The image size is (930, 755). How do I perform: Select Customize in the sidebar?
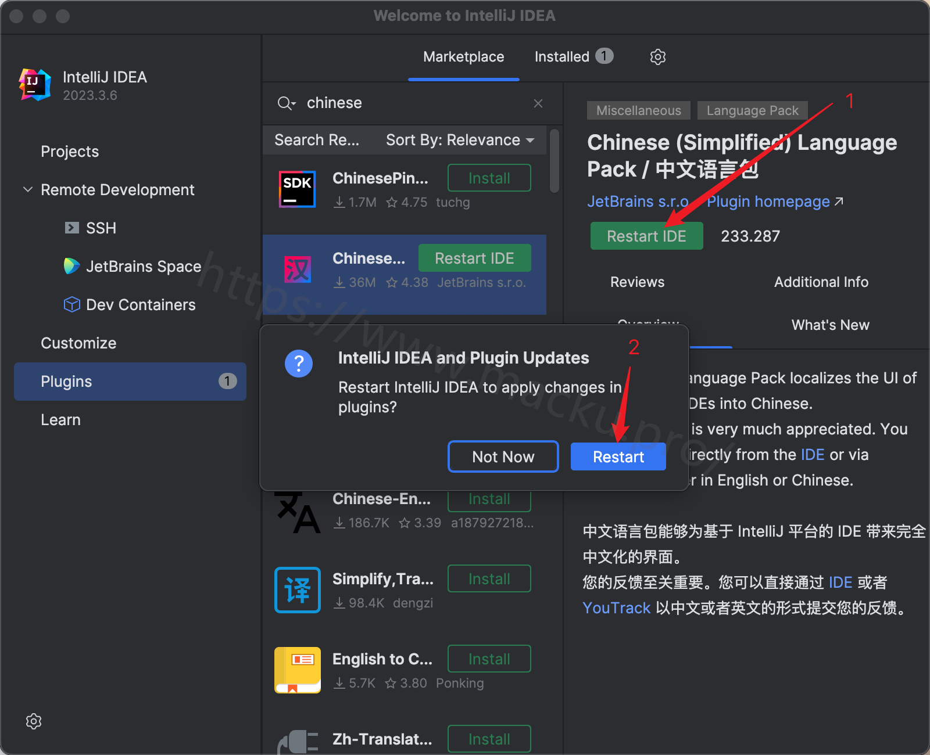pos(78,343)
